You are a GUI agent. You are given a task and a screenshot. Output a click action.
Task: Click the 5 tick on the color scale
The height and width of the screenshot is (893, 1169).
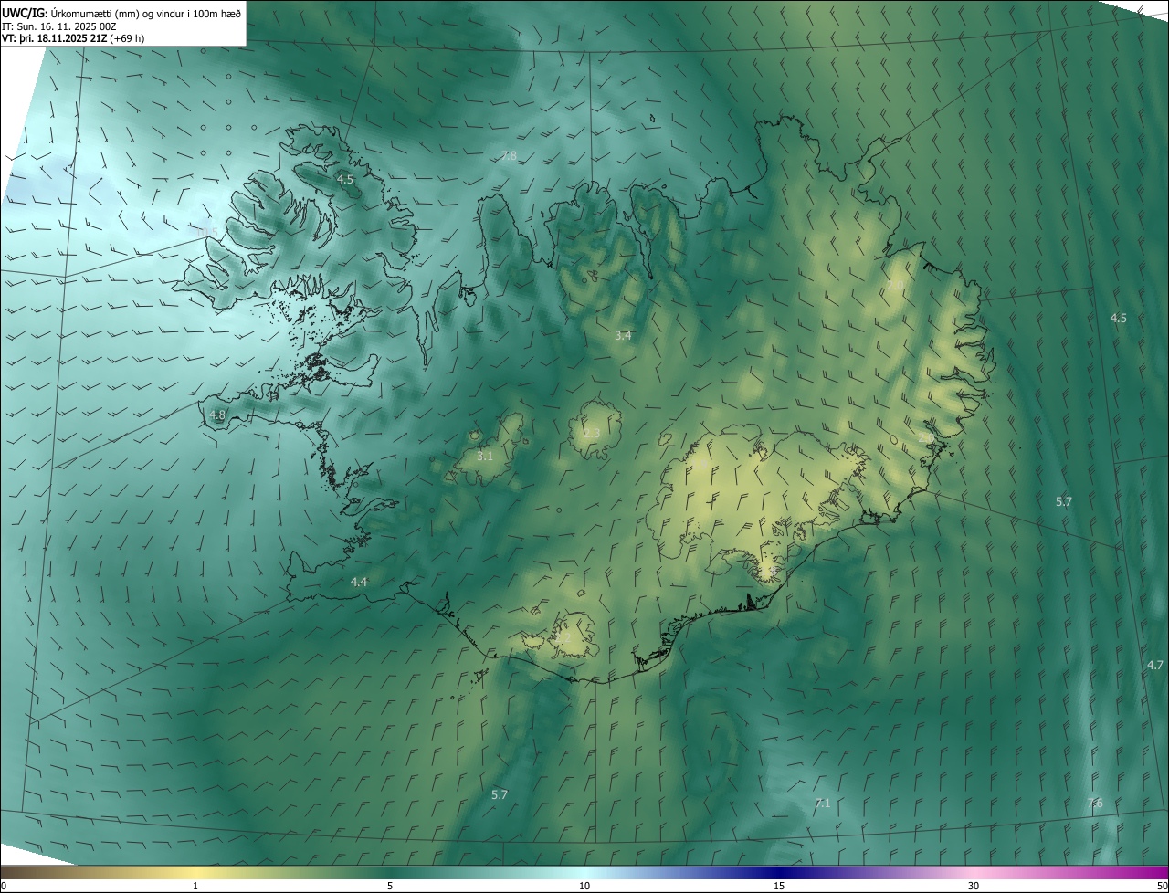[x=390, y=886]
